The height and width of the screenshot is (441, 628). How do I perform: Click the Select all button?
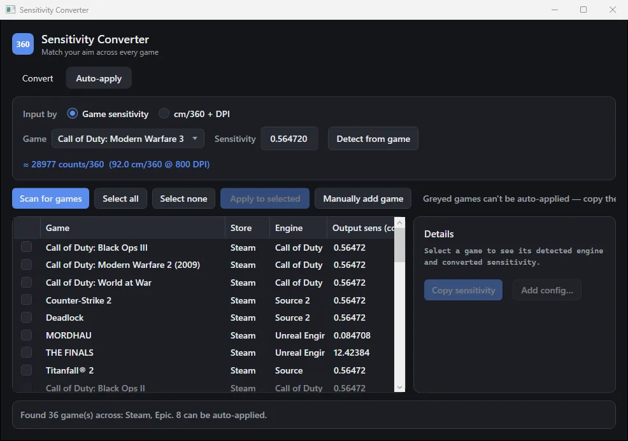[x=120, y=199]
